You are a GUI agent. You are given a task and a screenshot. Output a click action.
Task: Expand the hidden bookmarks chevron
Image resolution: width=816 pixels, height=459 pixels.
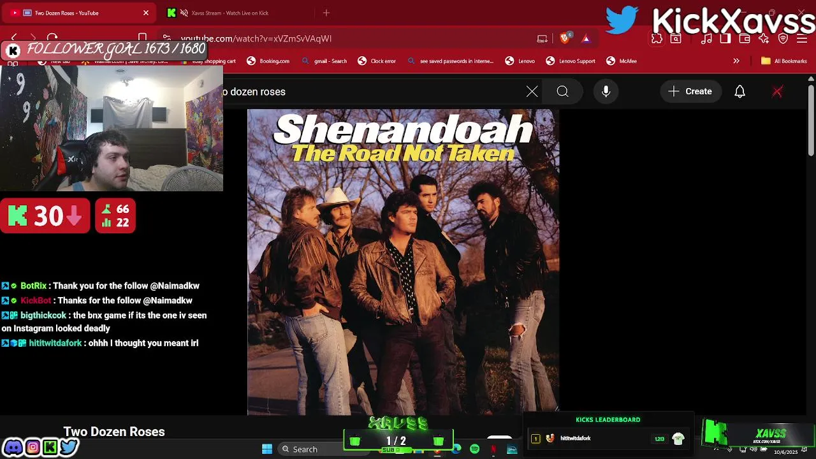click(736, 61)
